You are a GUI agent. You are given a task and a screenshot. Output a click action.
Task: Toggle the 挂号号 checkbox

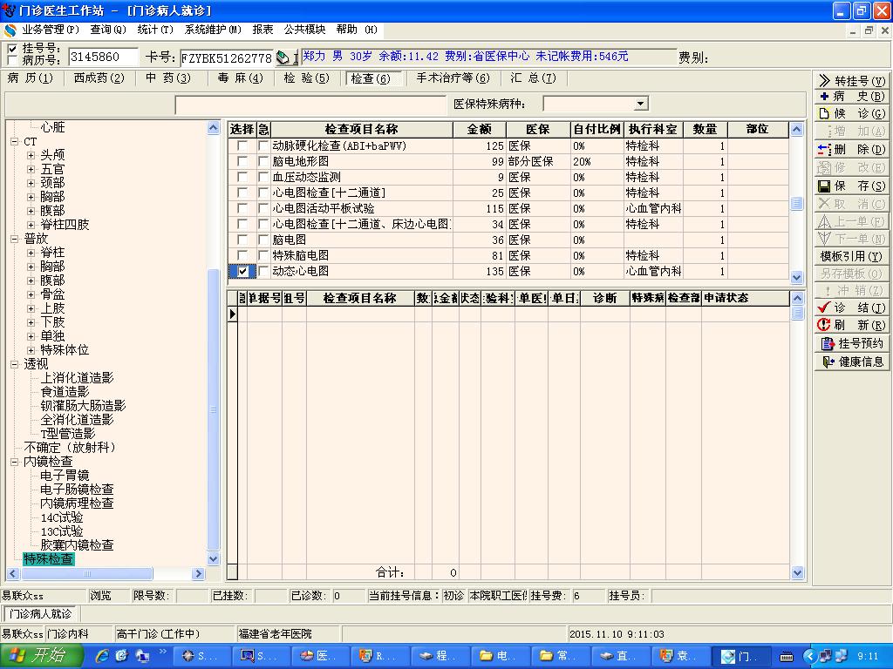[x=12, y=49]
